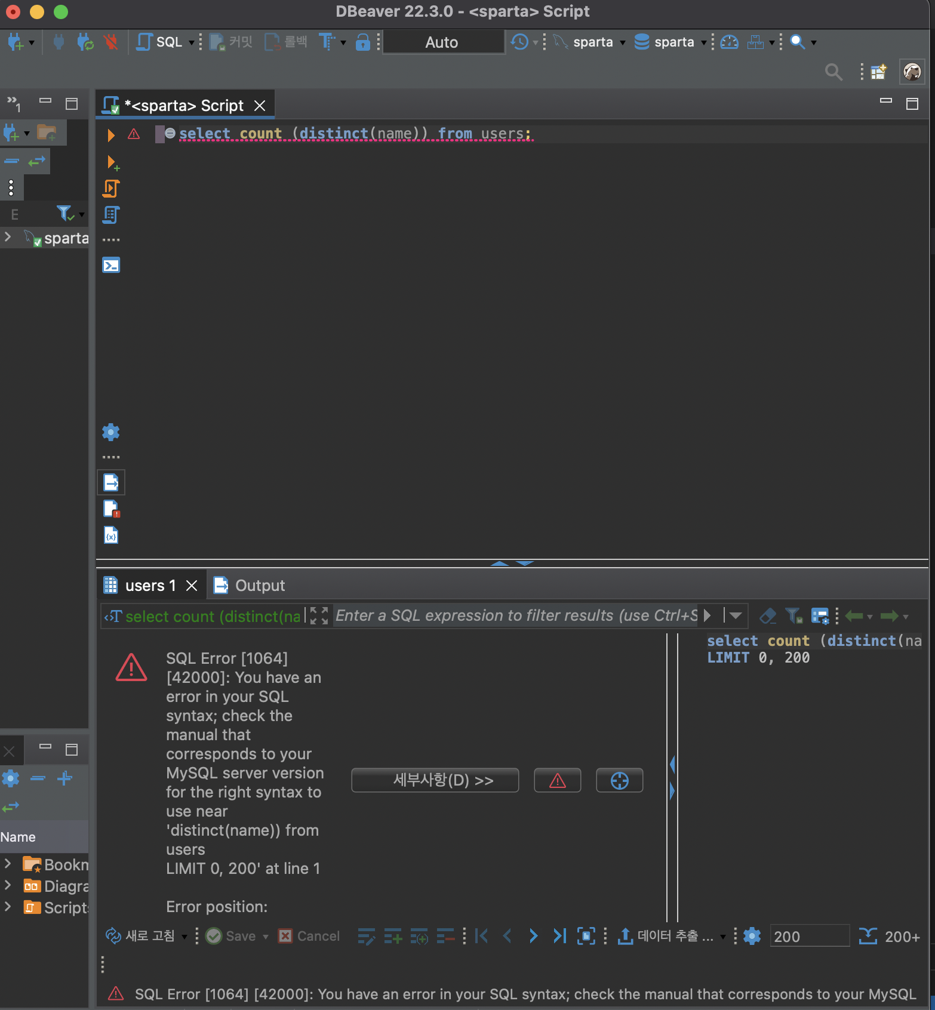Toggle the error log document icon
The width and height of the screenshot is (935, 1010).
coord(111,509)
